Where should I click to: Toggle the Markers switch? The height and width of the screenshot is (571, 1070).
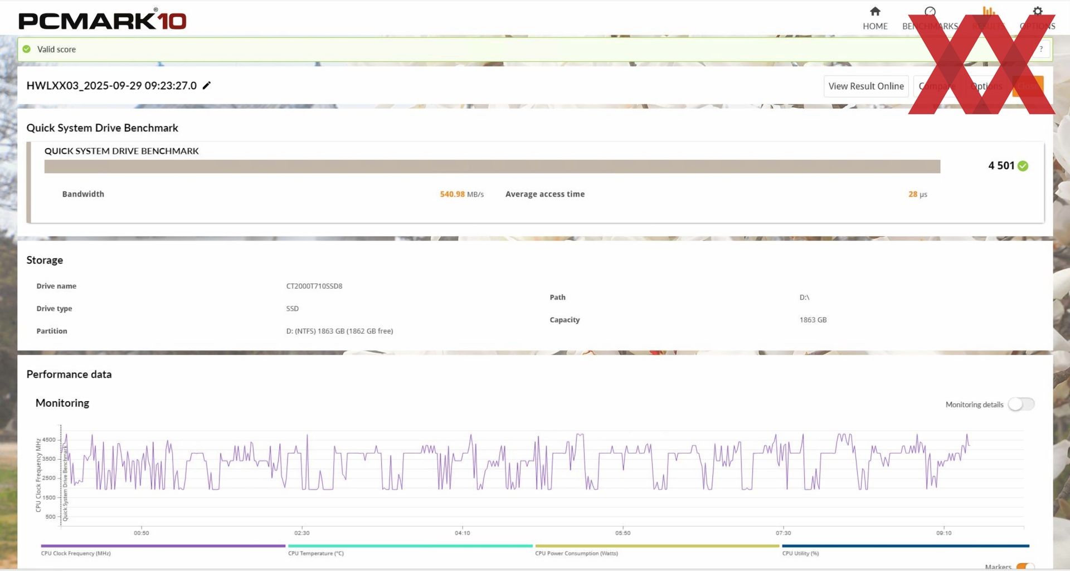click(x=1025, y=567)
